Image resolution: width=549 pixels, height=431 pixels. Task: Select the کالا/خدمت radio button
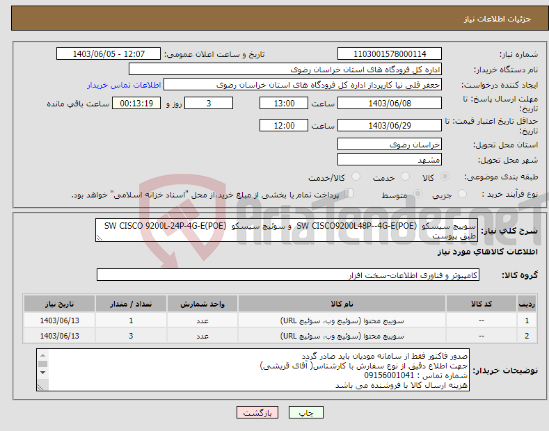pyautogui.click(x=356, y=177)
